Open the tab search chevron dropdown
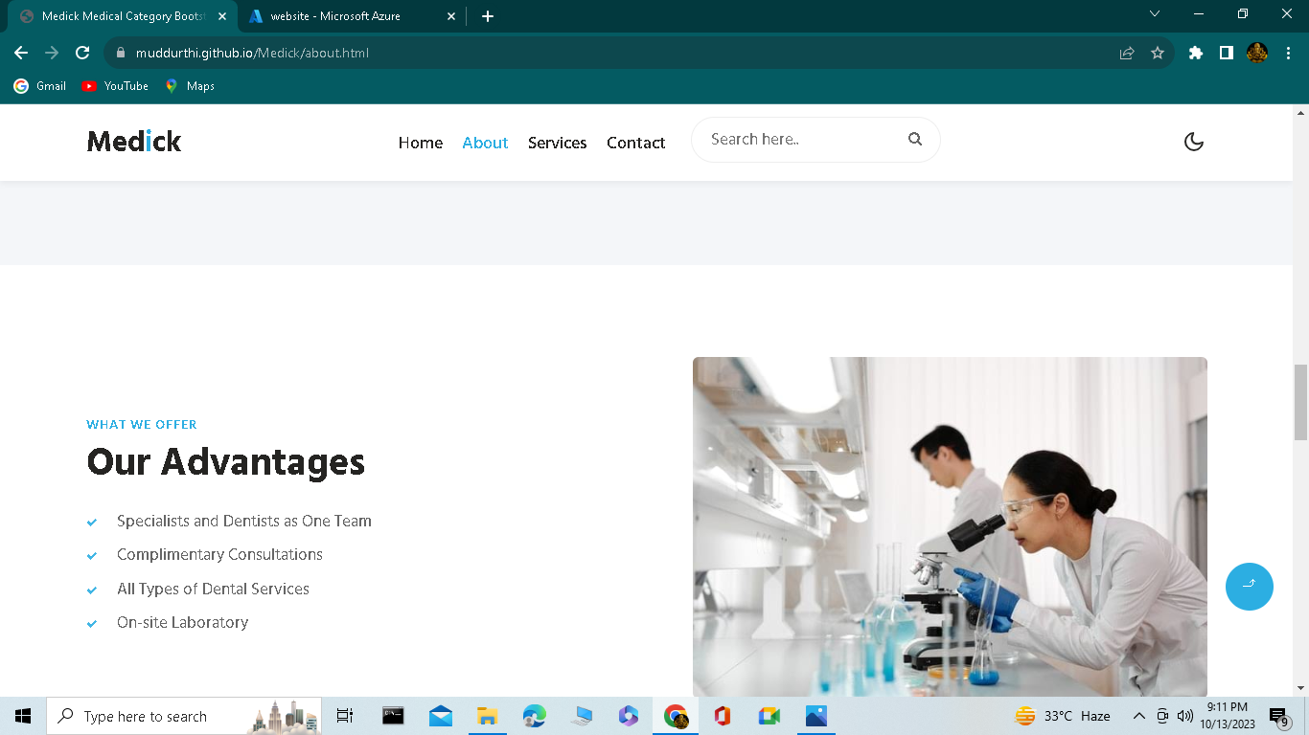 (x=1154, y=15)
